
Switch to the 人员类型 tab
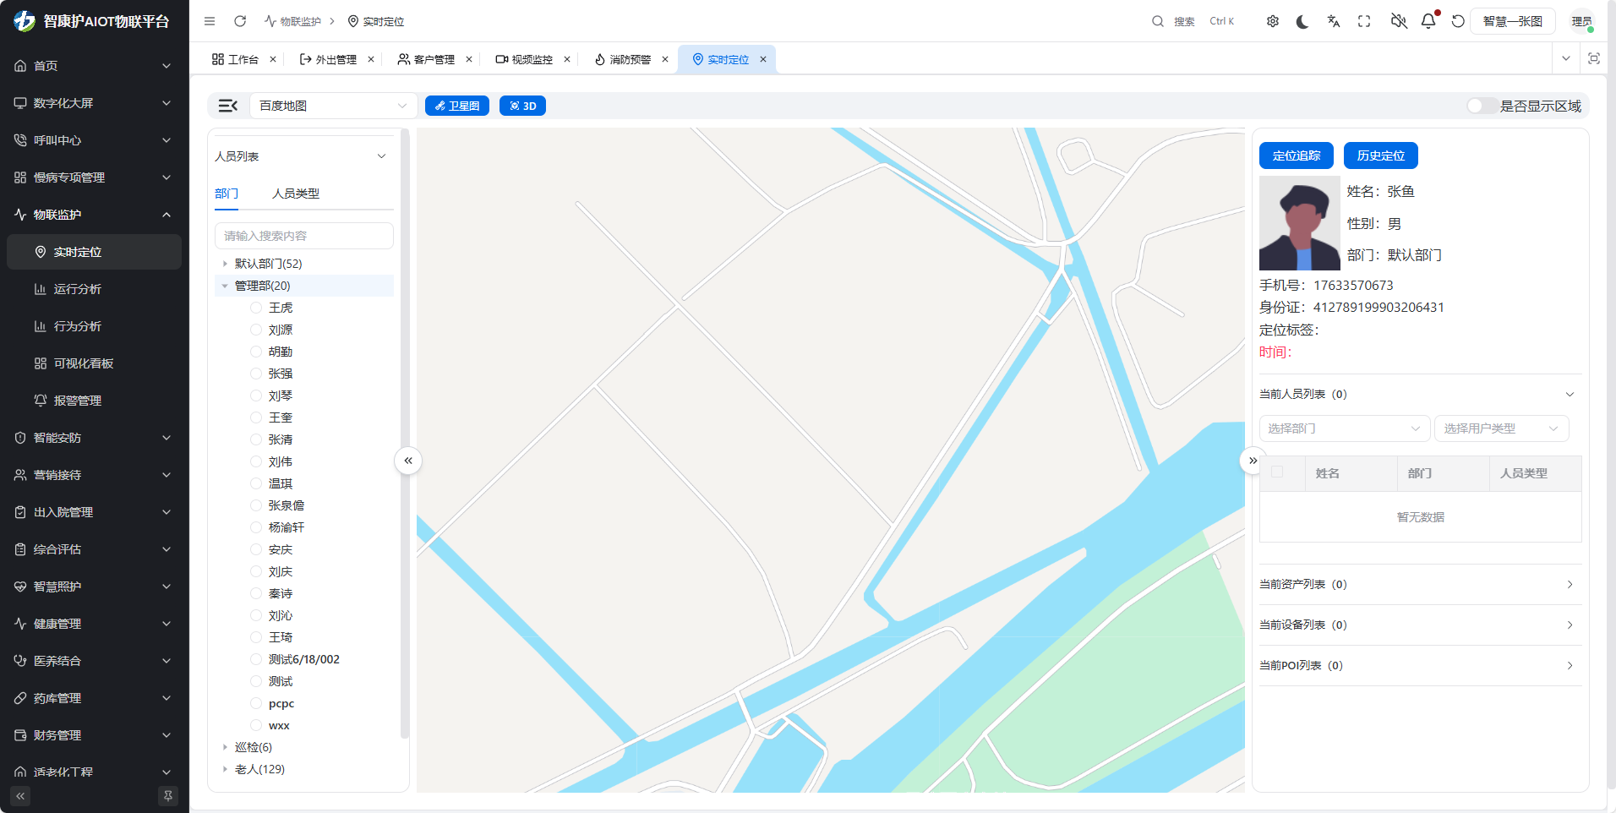[295, 194]
